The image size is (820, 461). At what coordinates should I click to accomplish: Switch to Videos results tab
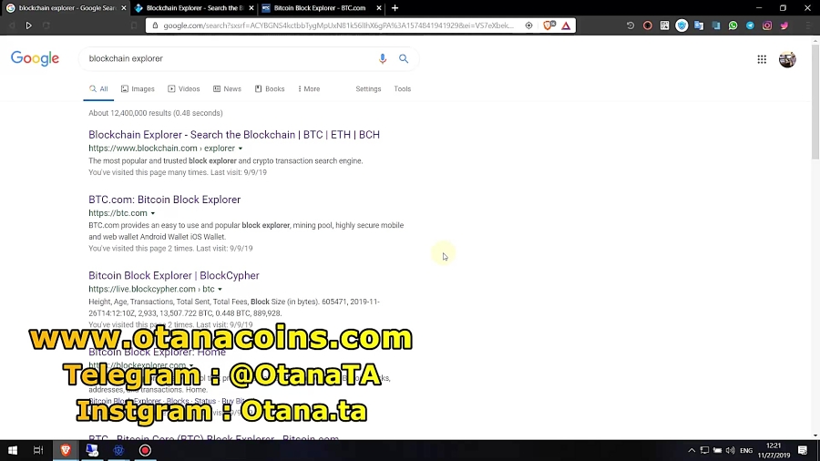coord(183,89)
